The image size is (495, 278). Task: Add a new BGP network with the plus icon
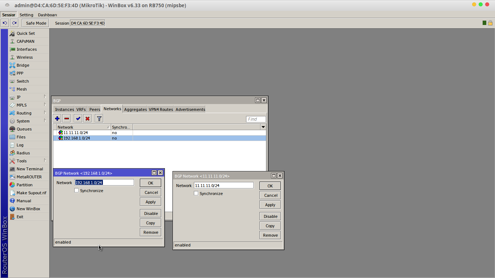pyautogui.click(x=57, y=118)
